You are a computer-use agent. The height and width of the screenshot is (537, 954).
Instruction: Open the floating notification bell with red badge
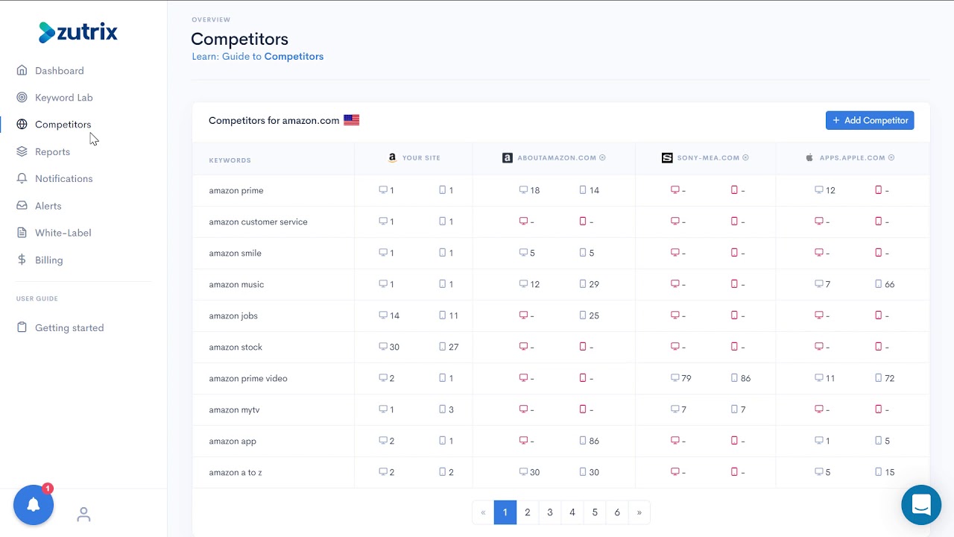(x=34, y=505)
